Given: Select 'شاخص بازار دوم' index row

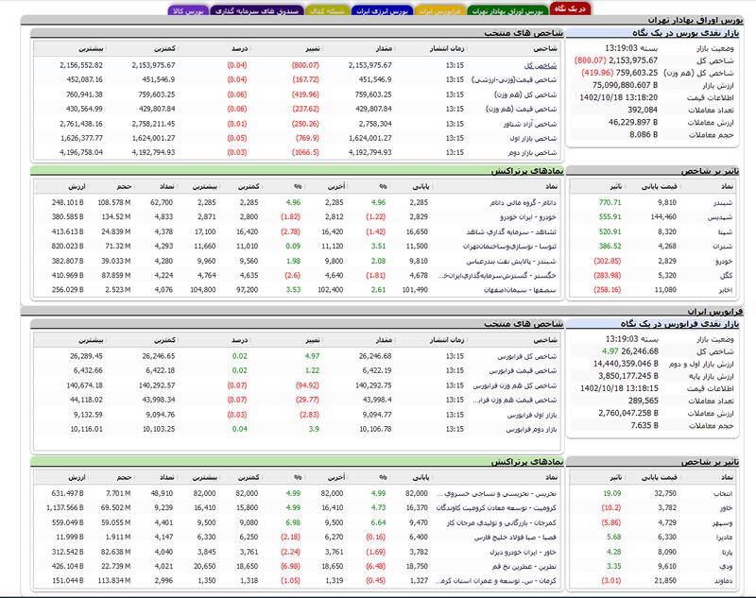Looking at the screenshot, I should 531,151.
